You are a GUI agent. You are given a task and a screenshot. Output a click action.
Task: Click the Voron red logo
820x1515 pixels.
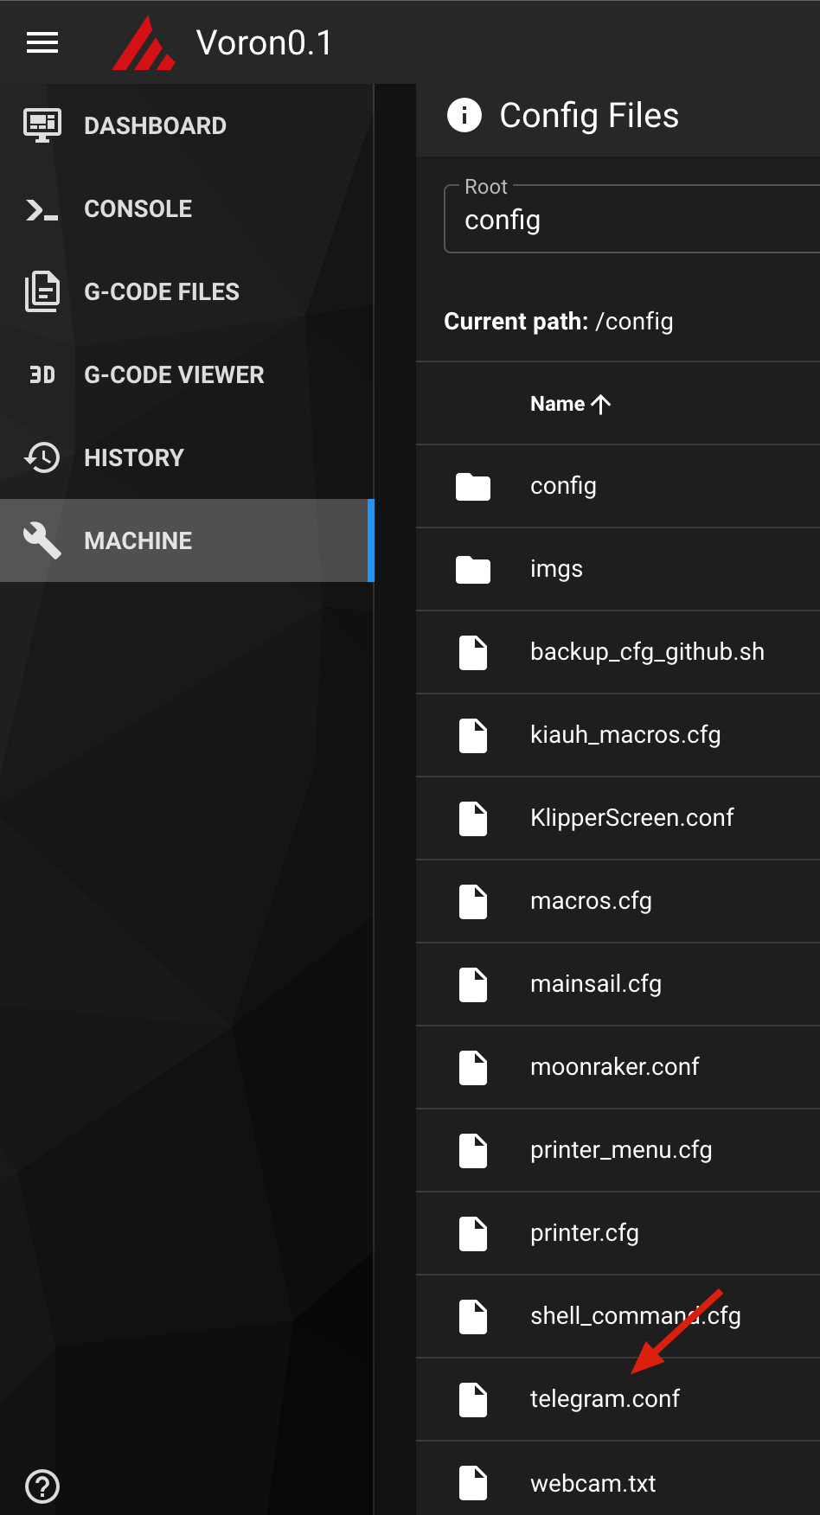(x=143, y=43)
